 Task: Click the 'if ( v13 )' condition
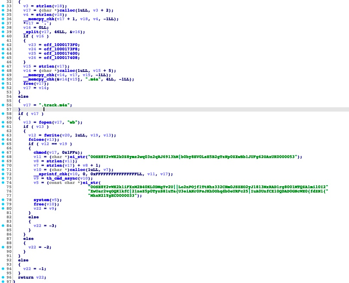point(36,127)
